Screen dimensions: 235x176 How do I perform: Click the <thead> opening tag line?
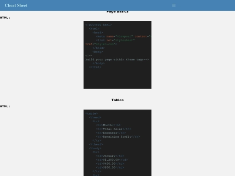pyautogui.click(x=95, y=117)
